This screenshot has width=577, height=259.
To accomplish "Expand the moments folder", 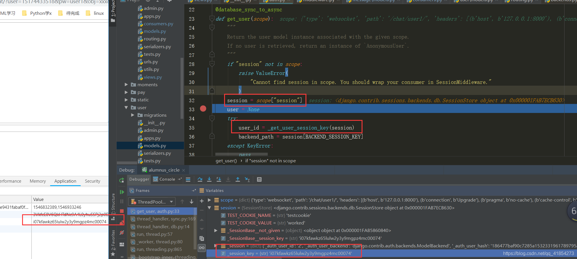I will [x=126, y=84].
